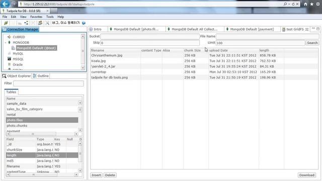
Task: Click the CUBRID database icon
Action: pyautogui.click(x=9, y=37)
